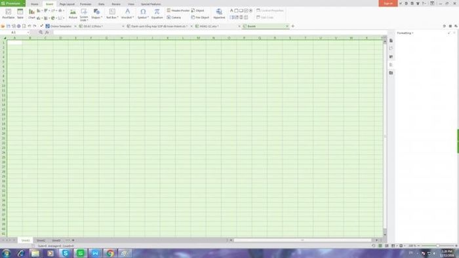
Task: Click the Hyperlink icon
Action: click(219, 14)
